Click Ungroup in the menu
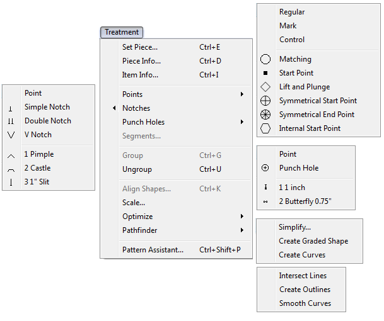Screen dimensions: 384x321 pyautogui.click(x=137, y=169)
